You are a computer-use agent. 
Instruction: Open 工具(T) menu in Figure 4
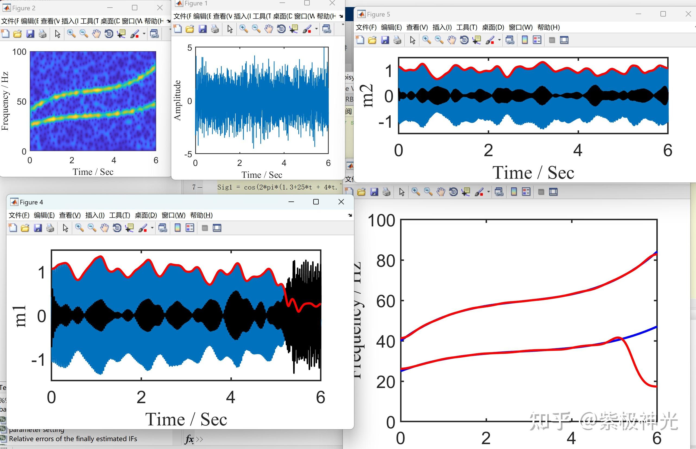click(119, 215)
